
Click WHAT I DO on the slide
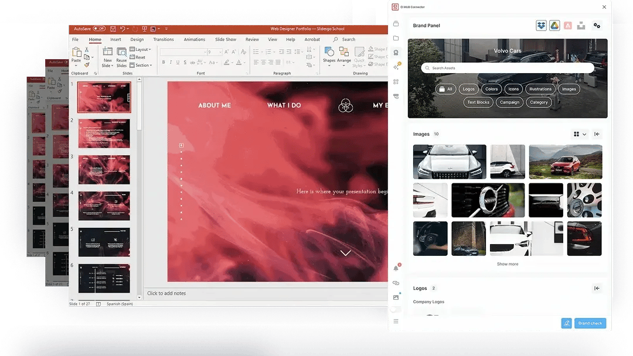284,105
